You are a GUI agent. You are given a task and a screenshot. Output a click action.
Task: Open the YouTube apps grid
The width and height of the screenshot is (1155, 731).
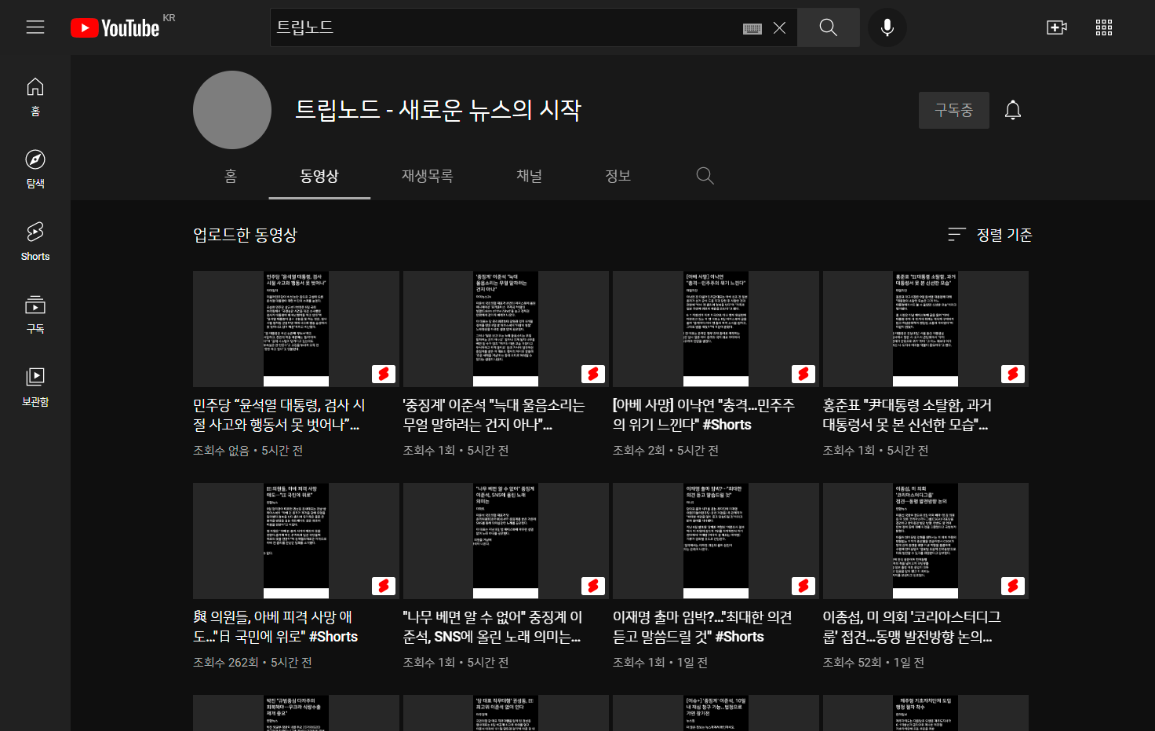[1103, 27]
